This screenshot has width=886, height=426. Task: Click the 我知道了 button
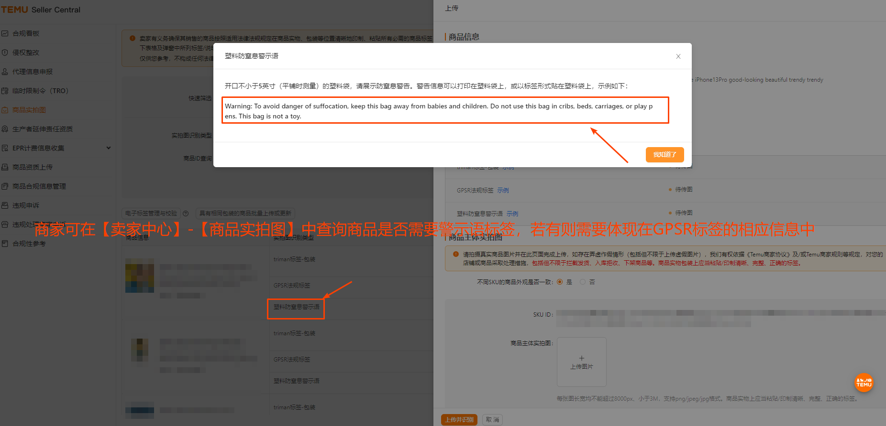click(664, 155)
